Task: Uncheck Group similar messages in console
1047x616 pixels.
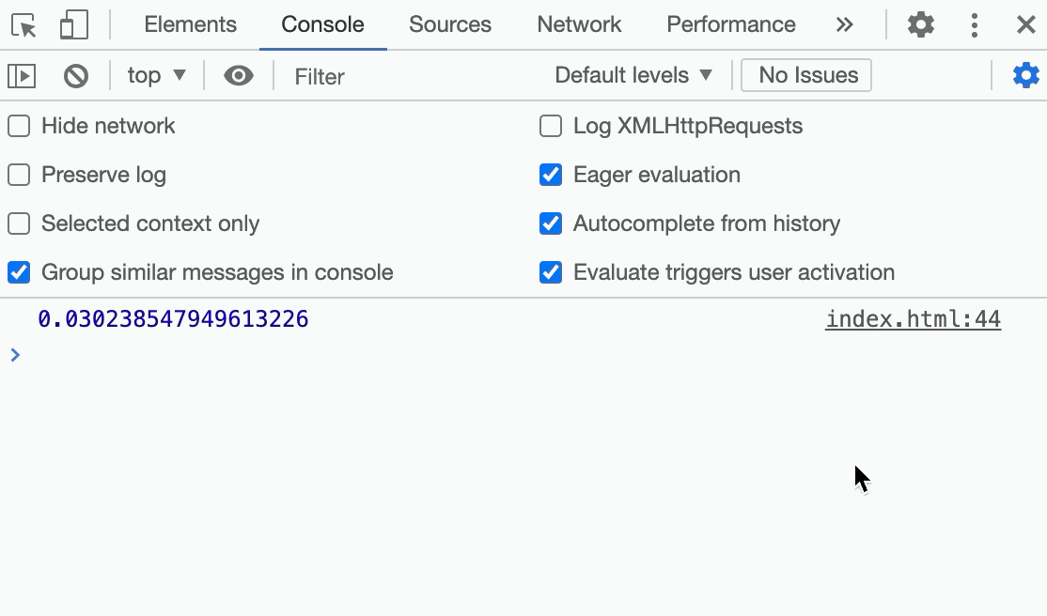Action: coord(19,272)
